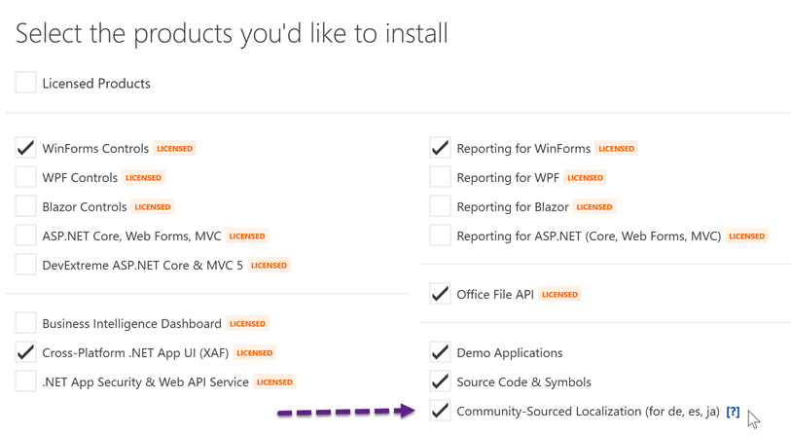Click LICENSED badge next to Reporting for ASP.NET

pyautogui.click(x=746, y=236)
